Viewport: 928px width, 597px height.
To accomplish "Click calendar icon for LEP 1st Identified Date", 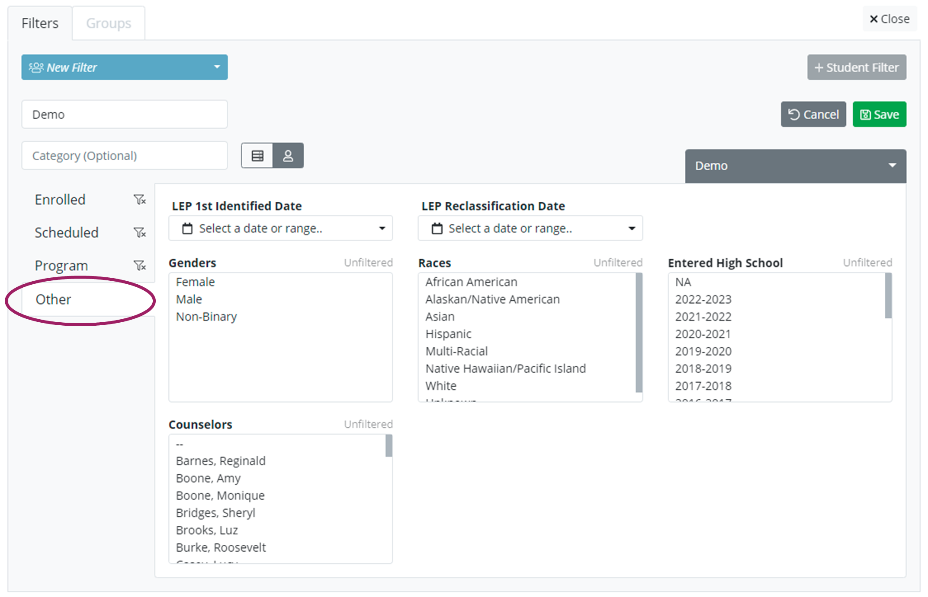I will coord(187,229).
